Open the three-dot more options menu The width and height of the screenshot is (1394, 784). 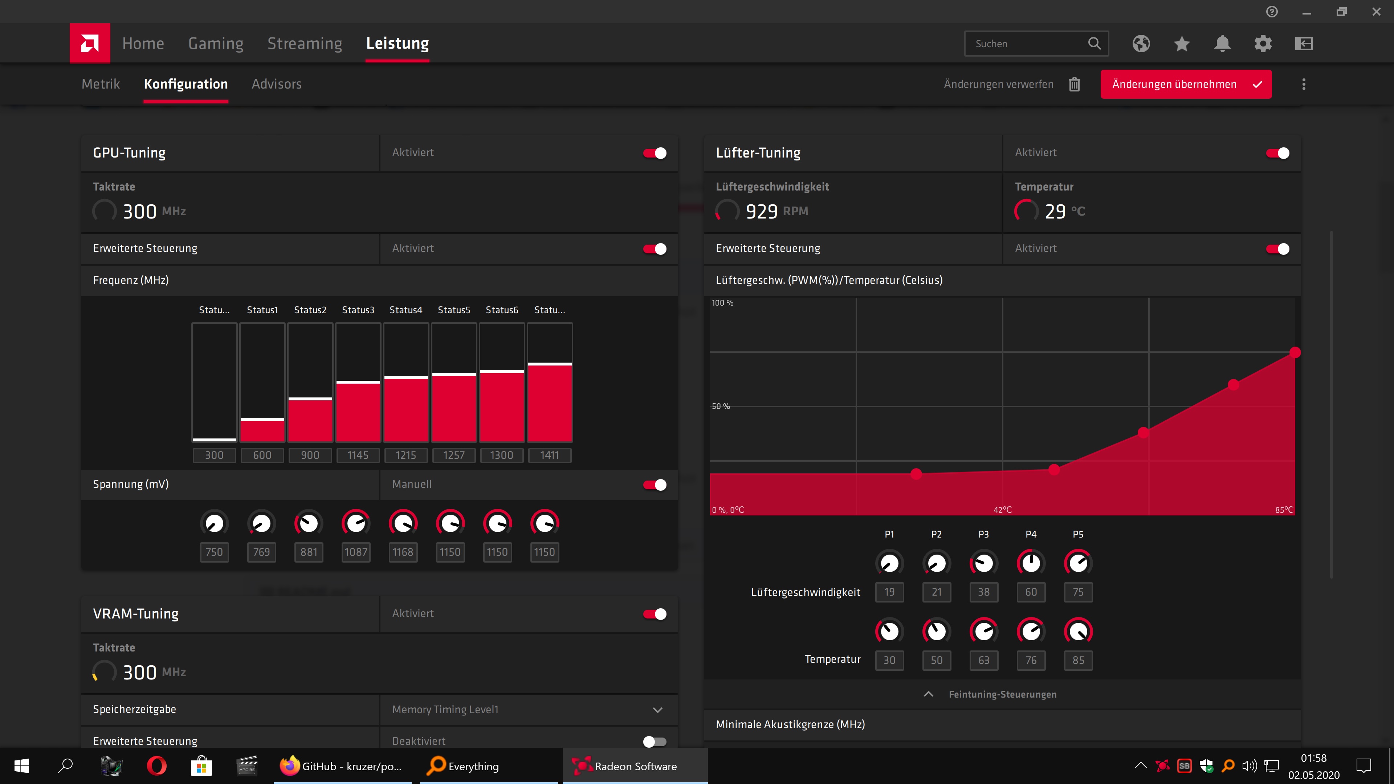(x=1304, y=85)
